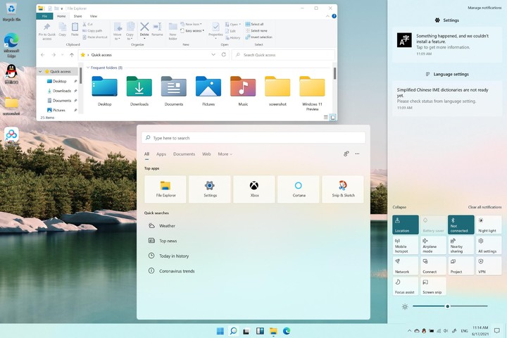Viewport: 507px width, 338px height.
Task: Open Cortana from Top apps
Action: 298,189
